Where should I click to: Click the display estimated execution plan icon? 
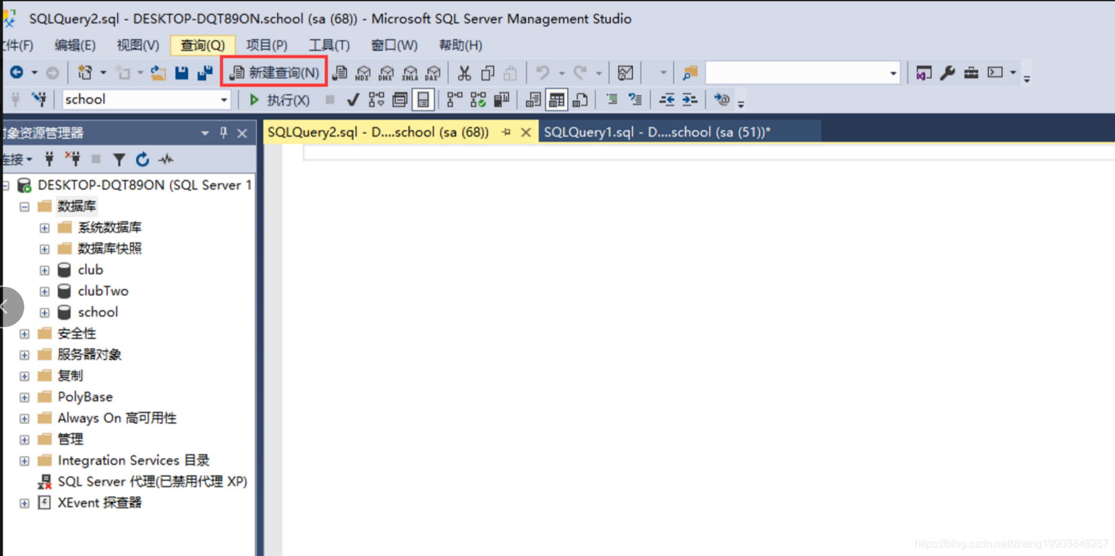click(x=376, y=100)
